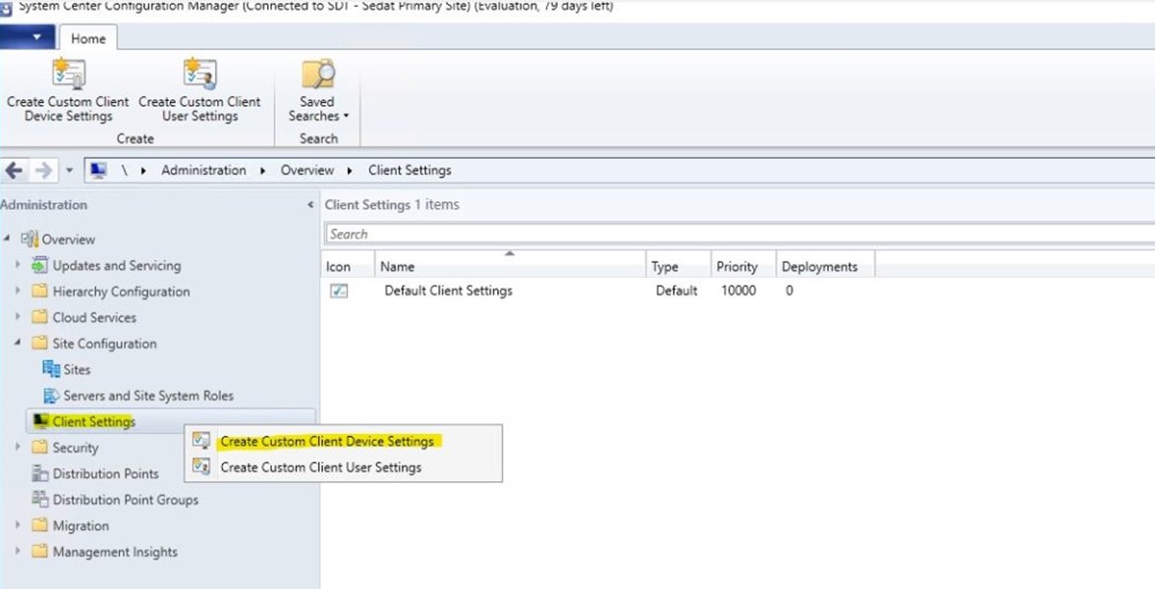Select Hierarchy Configuration folder
This screenshot has width=1155, height=589.
coord(121,292)
